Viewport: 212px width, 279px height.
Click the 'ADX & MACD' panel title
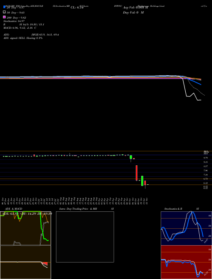click(14, 209)
